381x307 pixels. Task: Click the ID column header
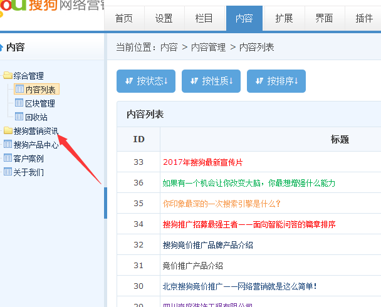(x=138, y=139)
